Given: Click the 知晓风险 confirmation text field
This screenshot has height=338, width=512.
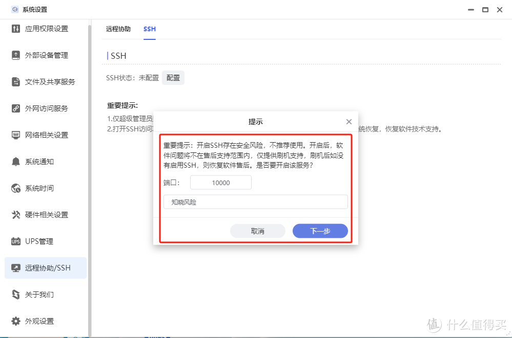Looking at the screenshot, I should coord(256,201).
